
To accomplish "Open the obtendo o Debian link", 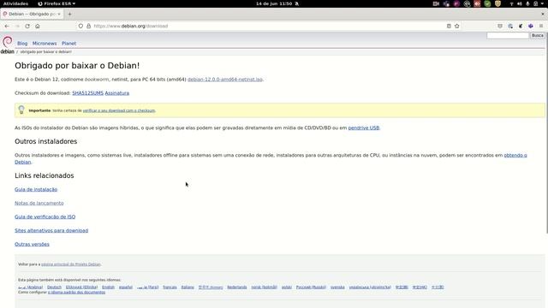I will (515, 156).
